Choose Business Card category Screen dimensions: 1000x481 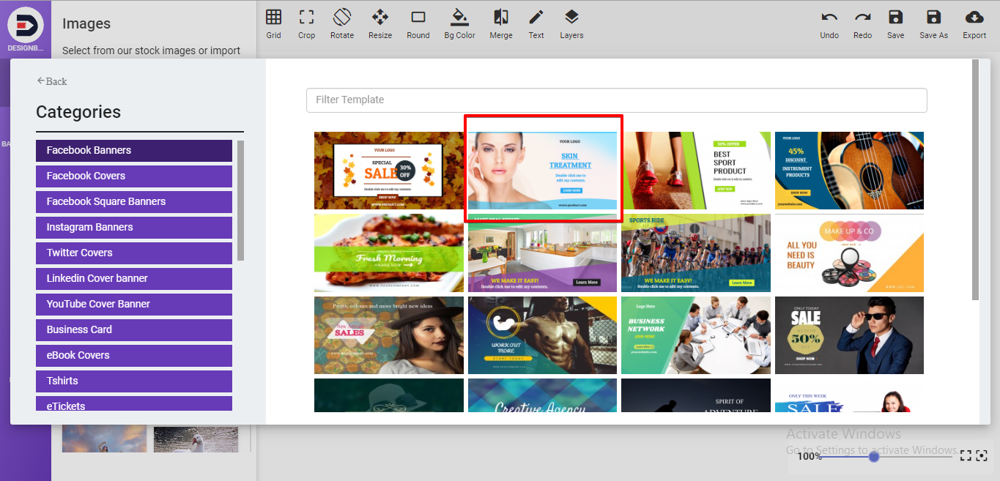tap(134, 329)
